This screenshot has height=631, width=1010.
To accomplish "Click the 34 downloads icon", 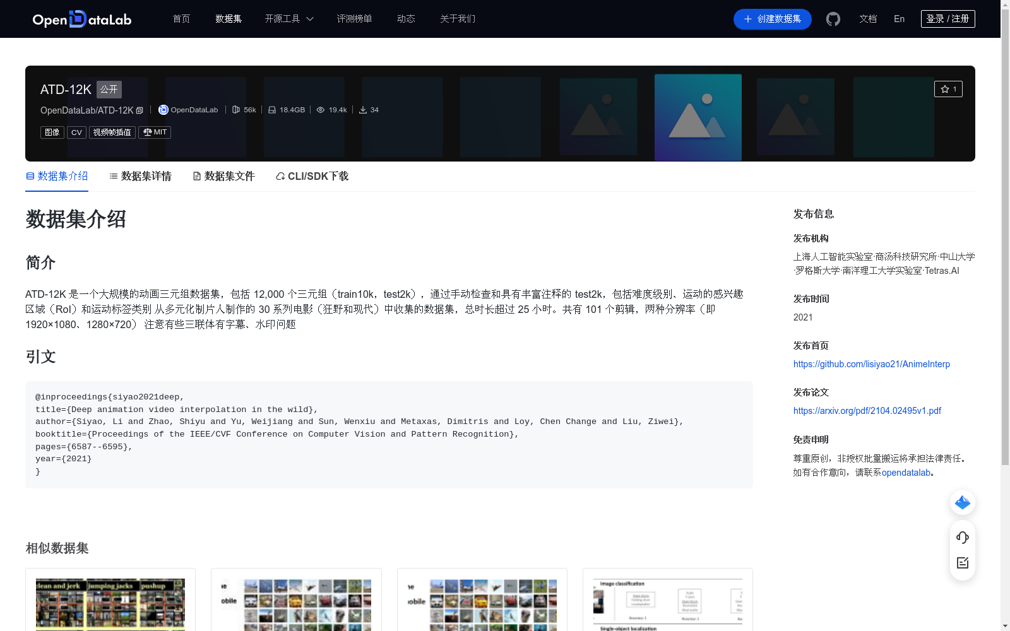I will [x=363, y=110].
